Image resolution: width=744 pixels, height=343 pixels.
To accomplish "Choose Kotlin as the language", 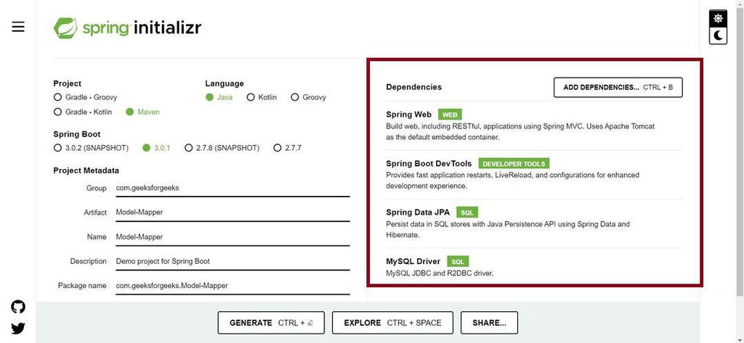I will [251, 97].
